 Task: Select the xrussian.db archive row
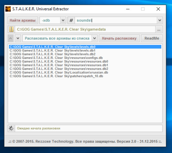(x=85, y=72)
